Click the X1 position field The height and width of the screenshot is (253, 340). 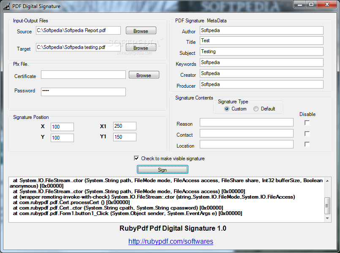pyautogui.click(x=125, y=126)
